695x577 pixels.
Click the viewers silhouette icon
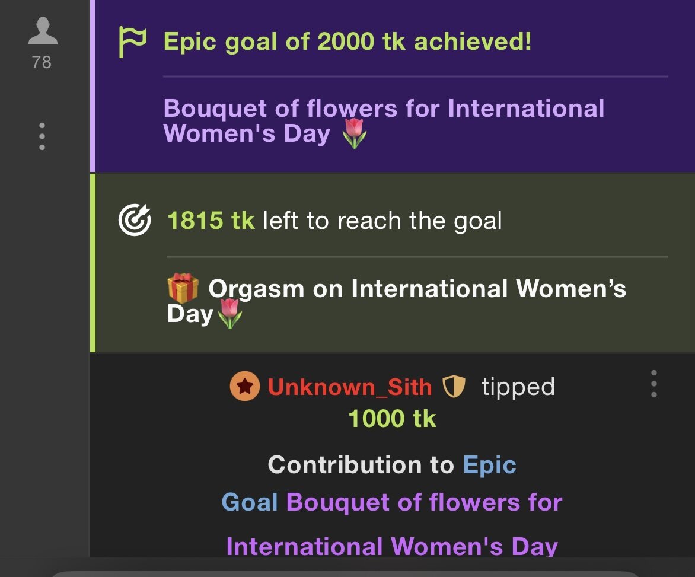(42, 31)
